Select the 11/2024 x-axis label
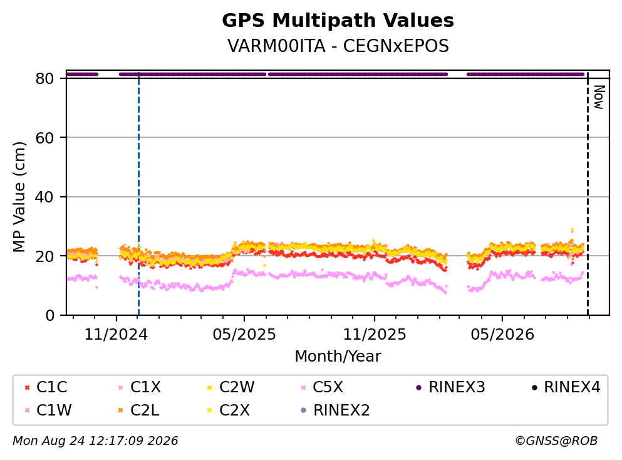Image resolution: width=622 pixels, height=460 pixels. (116, 335)
